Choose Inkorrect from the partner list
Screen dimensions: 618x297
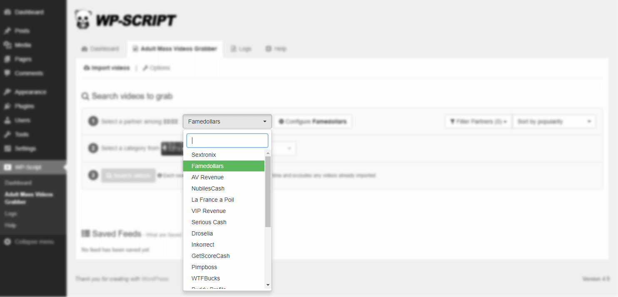[x=224, y=245]
